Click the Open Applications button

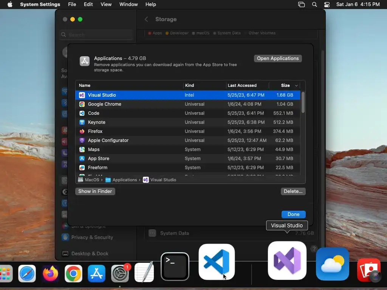[278, 59]
